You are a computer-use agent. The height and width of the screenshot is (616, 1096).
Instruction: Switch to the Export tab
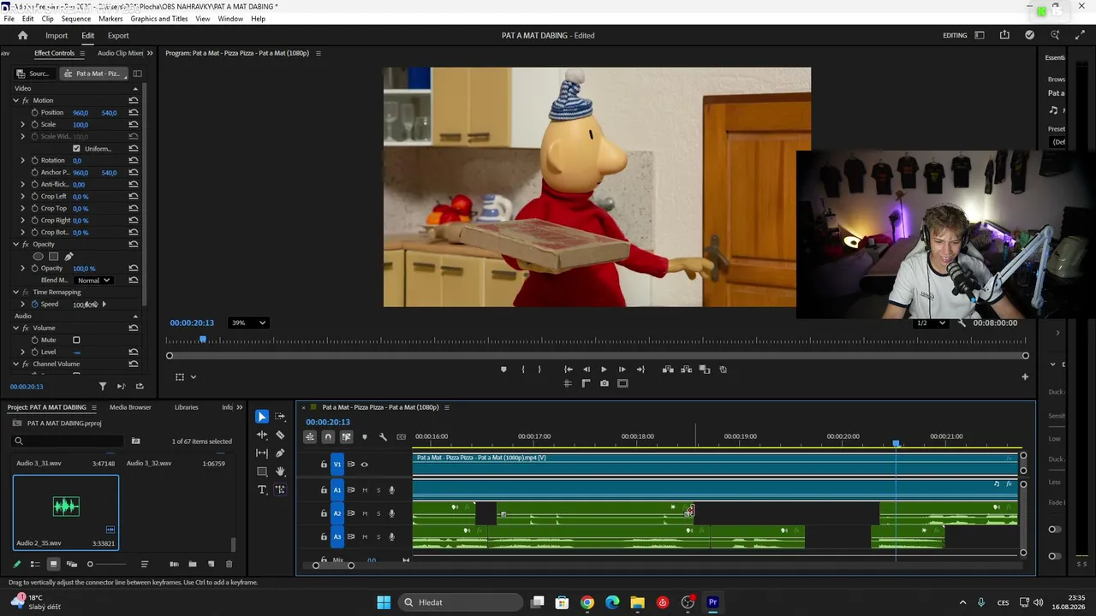point(118,36)
